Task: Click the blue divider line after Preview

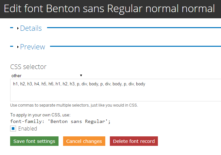Action: pos(135,46)
